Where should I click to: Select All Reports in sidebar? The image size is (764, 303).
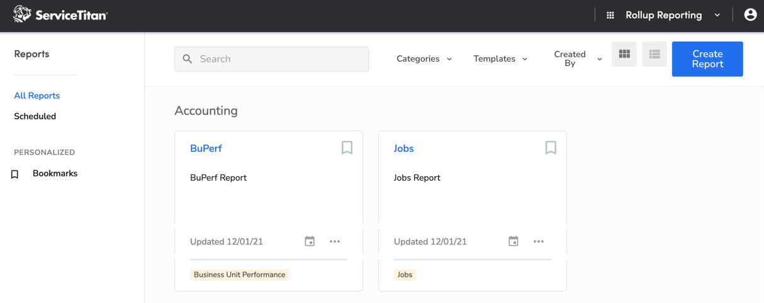pos(37,95)
